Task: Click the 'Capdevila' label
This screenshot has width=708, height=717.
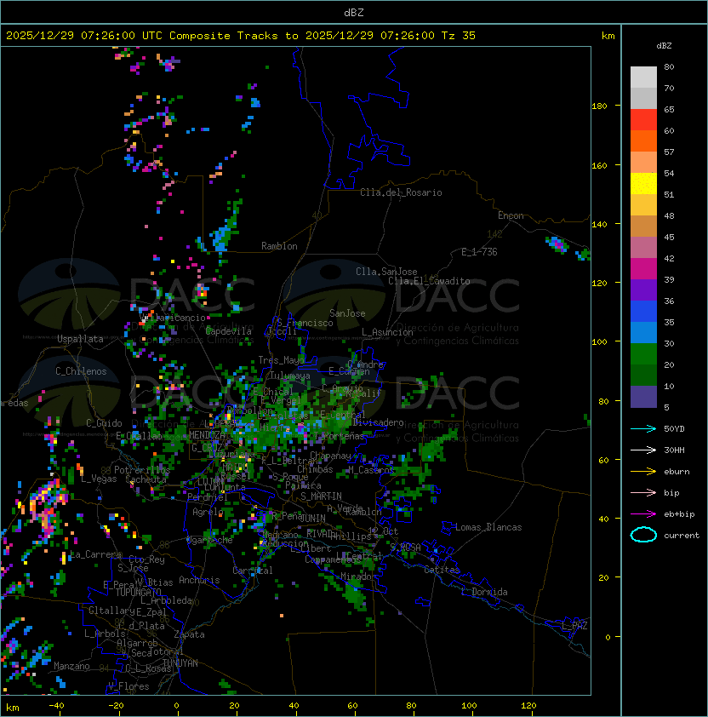Action: [228, 331]
